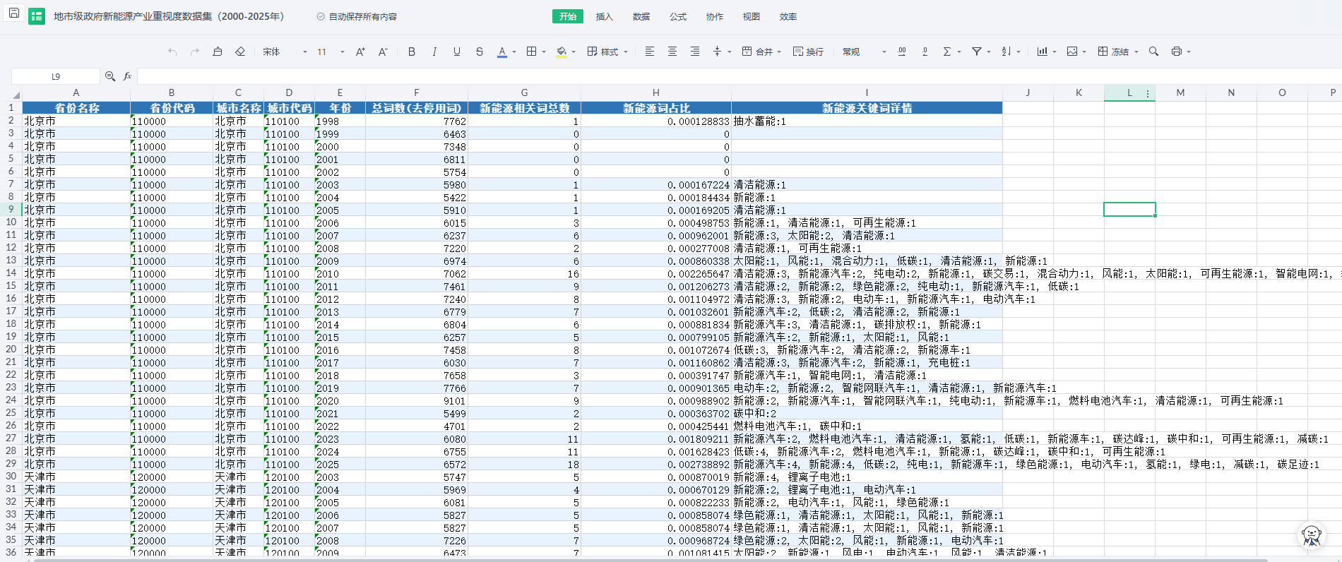
Task: Click the format painter icon
Action: point(218,52)
